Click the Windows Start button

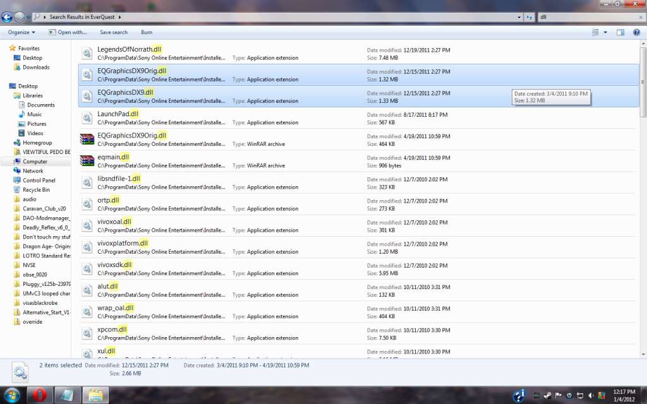[12, 395]
